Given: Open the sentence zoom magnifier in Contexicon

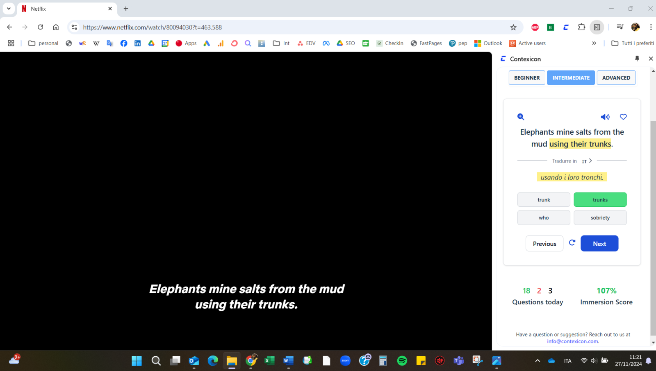Looking at the screenshot, I should 520,117.
